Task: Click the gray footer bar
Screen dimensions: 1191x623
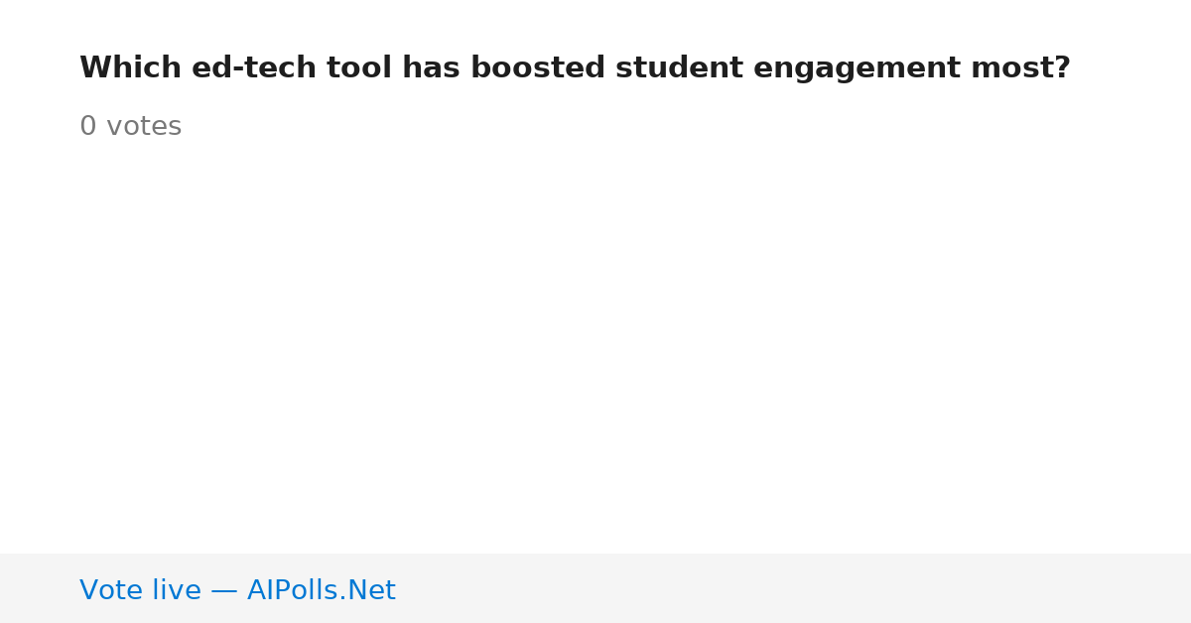Action: pos(595,588)
